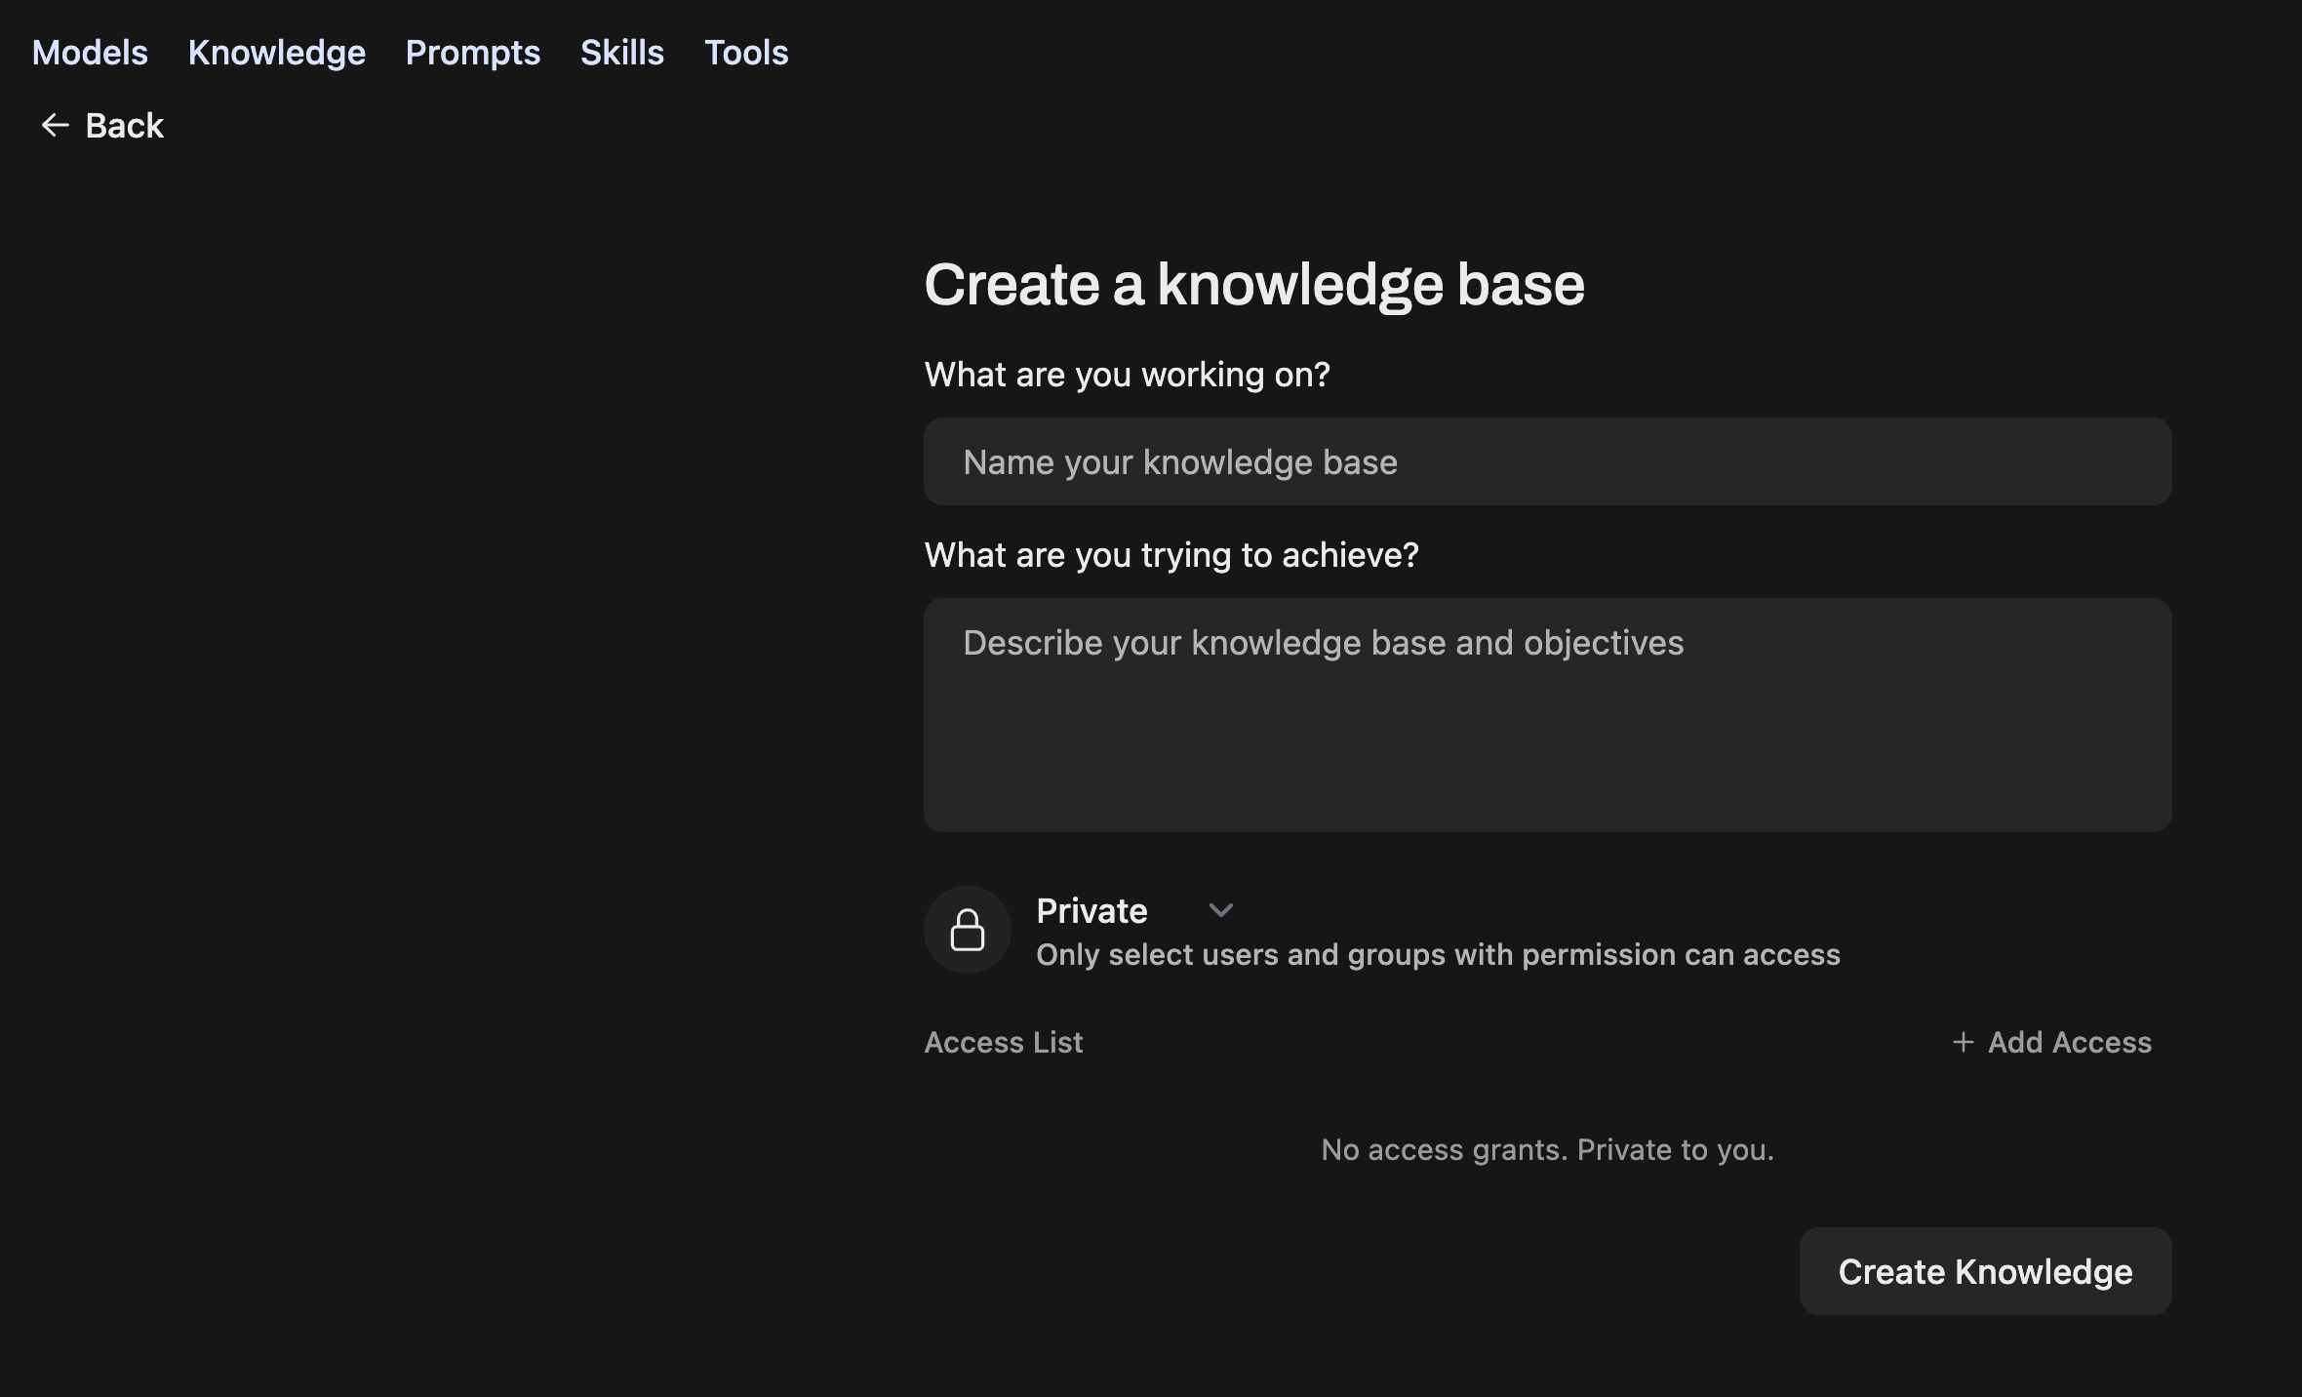Click the back arrow icon

[56, 125]
